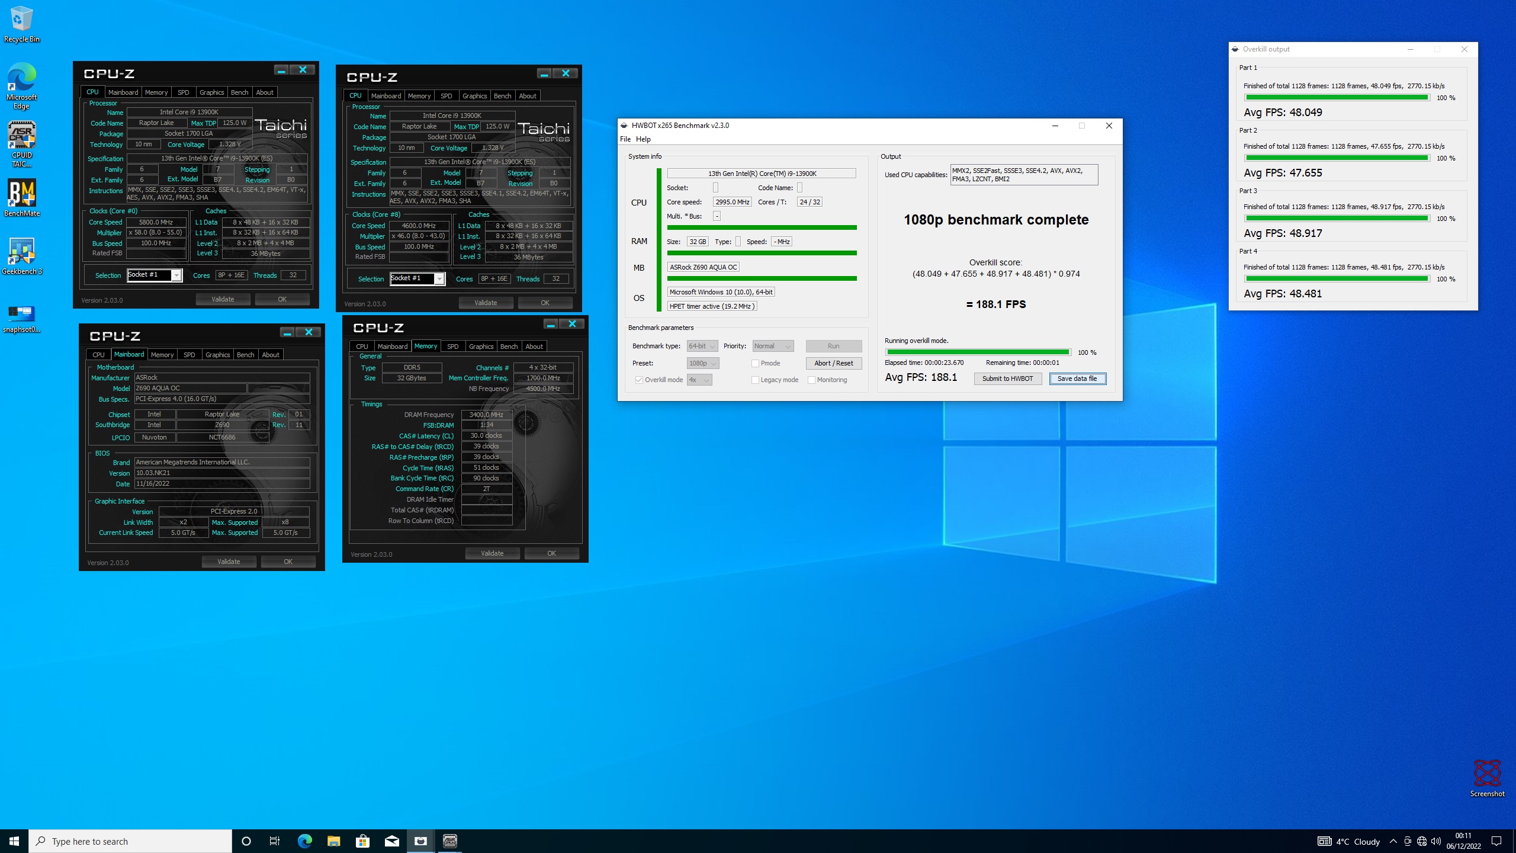Image resolution: width=1516 pixels, height=853 pixels.
Task: Click the Overkill output title bar icon
Action: 1235,49
